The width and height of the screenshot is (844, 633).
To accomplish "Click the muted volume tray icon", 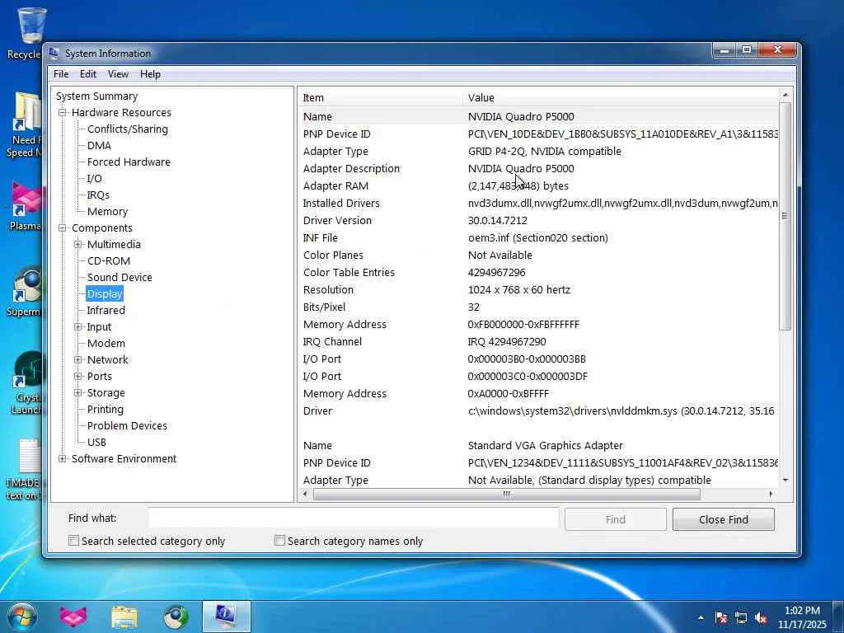I will click(761, 618).
